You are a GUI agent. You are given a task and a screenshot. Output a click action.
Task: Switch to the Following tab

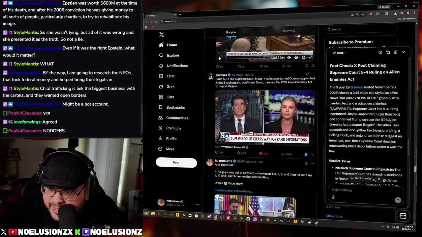(288, 31)
